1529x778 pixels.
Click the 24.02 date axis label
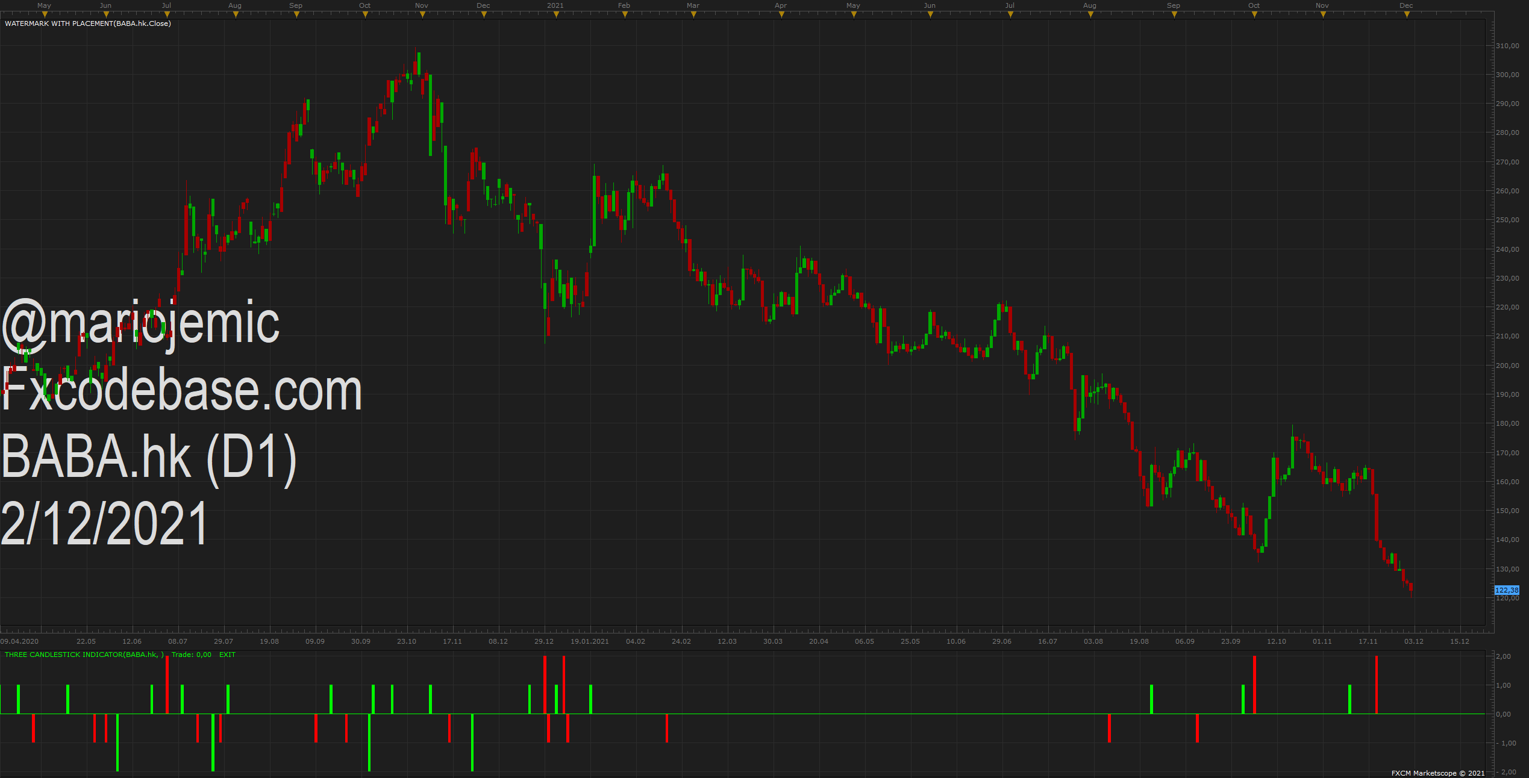(x=681, y=641)
